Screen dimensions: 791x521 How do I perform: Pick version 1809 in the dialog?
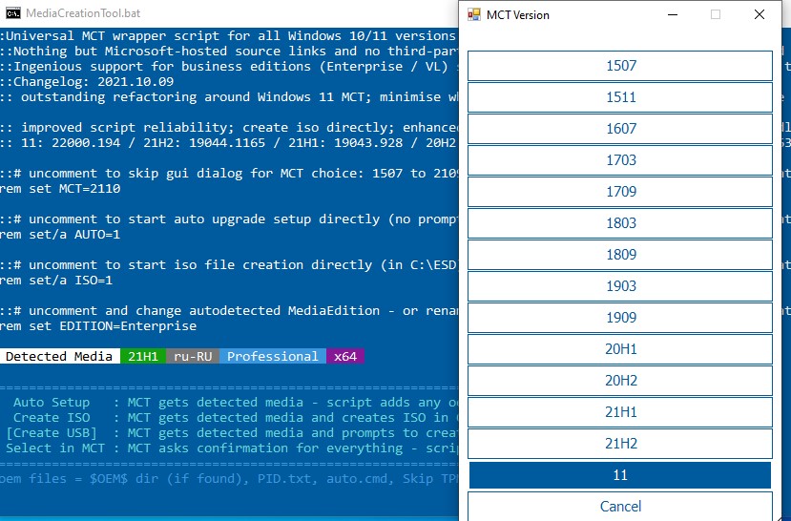[x=620, y=255]
